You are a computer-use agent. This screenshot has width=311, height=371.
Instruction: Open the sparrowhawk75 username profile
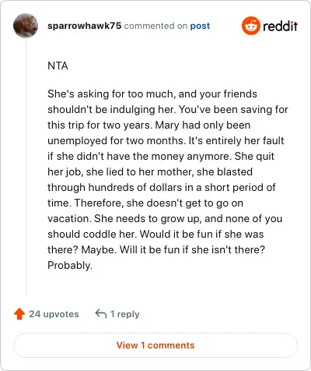tap(84, 26)
